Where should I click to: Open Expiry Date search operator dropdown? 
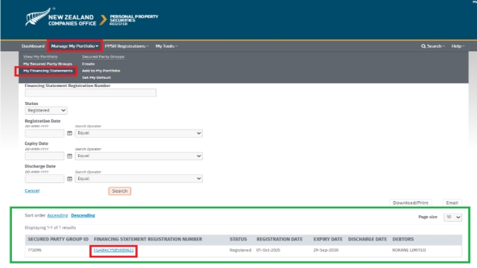click(x=139, y=156)
